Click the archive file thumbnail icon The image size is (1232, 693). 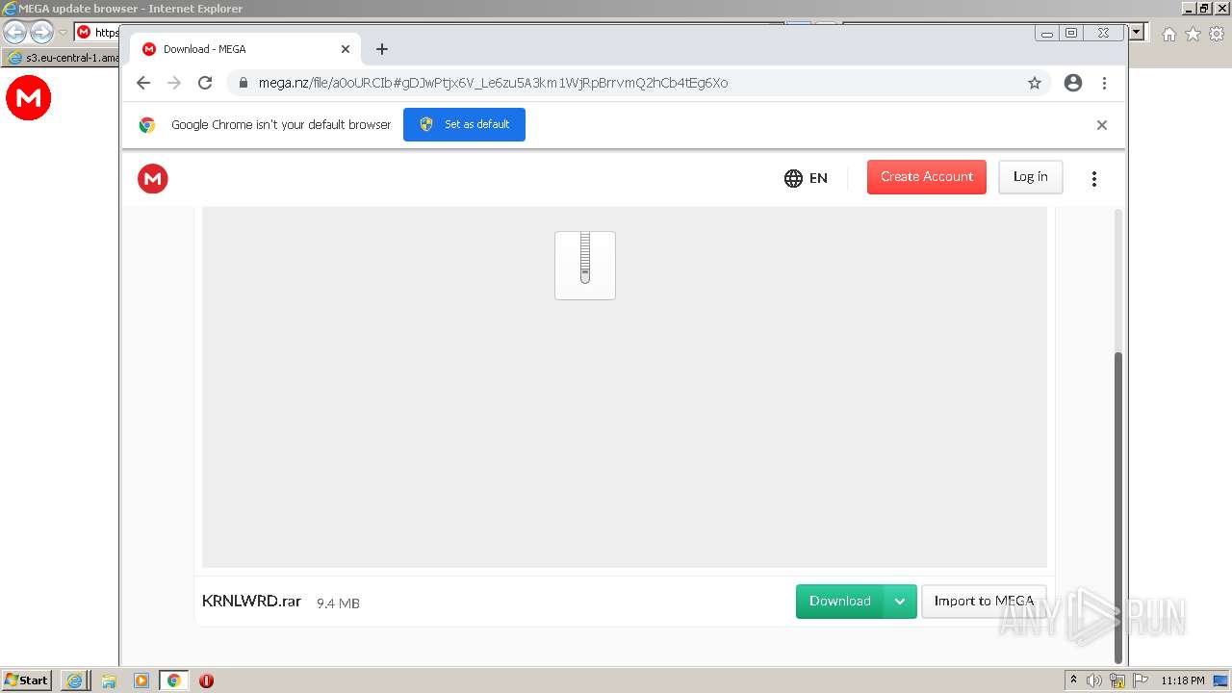point(585,266)
